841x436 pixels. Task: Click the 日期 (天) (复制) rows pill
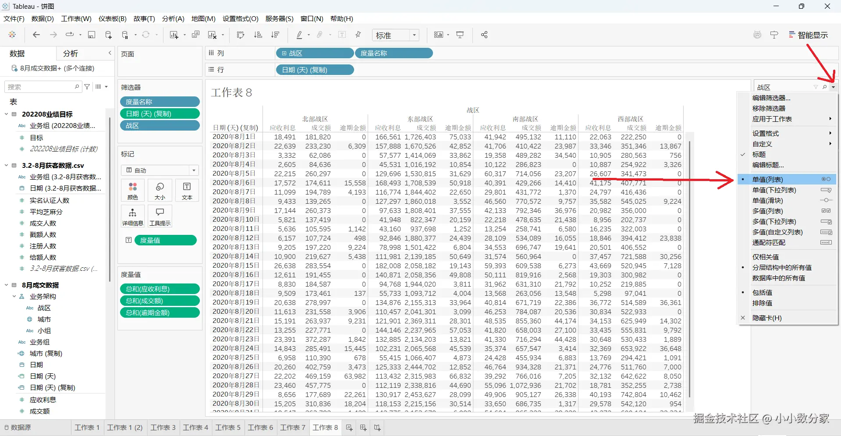click(x=315, y=70)
